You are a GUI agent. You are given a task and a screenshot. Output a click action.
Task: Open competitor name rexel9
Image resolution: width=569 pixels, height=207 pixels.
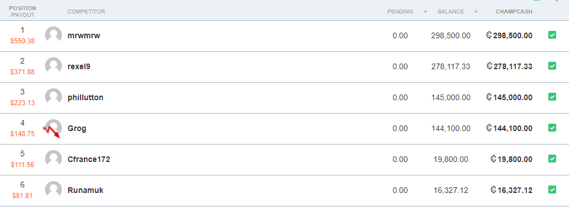79,67
